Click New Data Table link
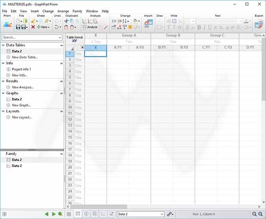266x219 pixels. 25,57
